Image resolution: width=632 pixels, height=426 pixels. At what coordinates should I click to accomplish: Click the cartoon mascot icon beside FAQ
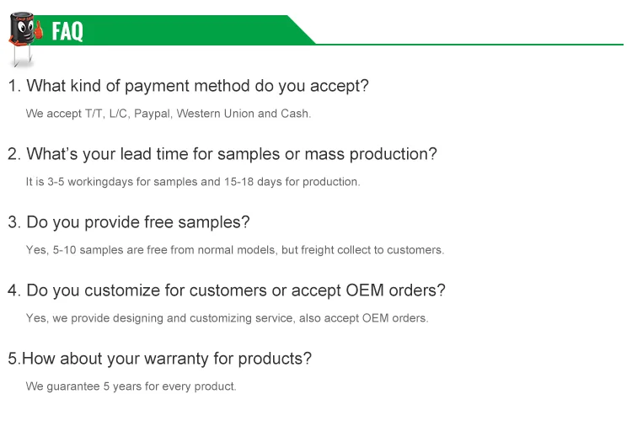(x=24, y=35)
